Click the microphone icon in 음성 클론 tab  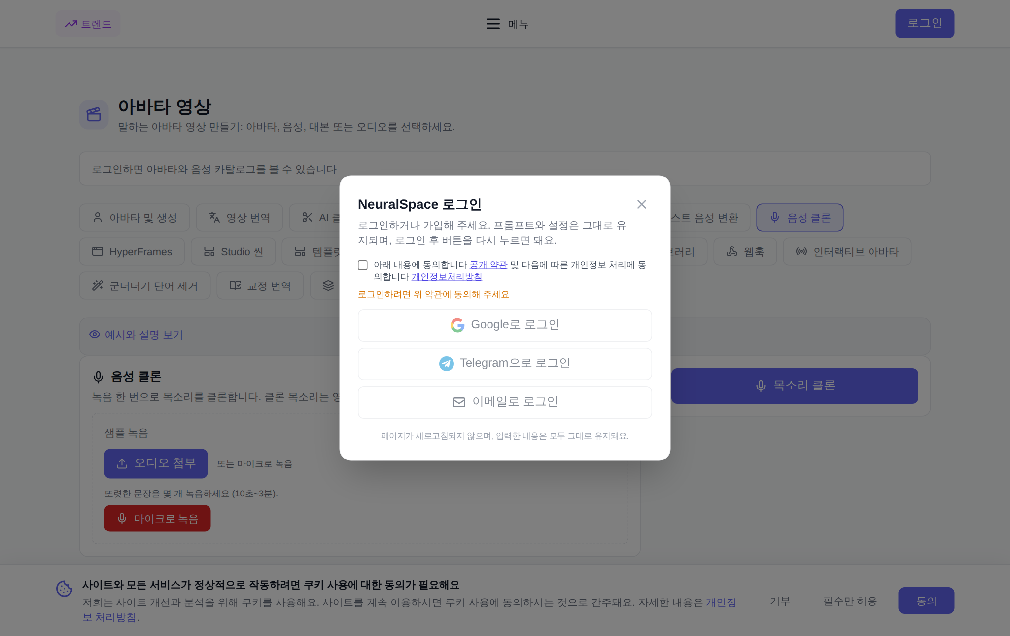pos(775,217)
